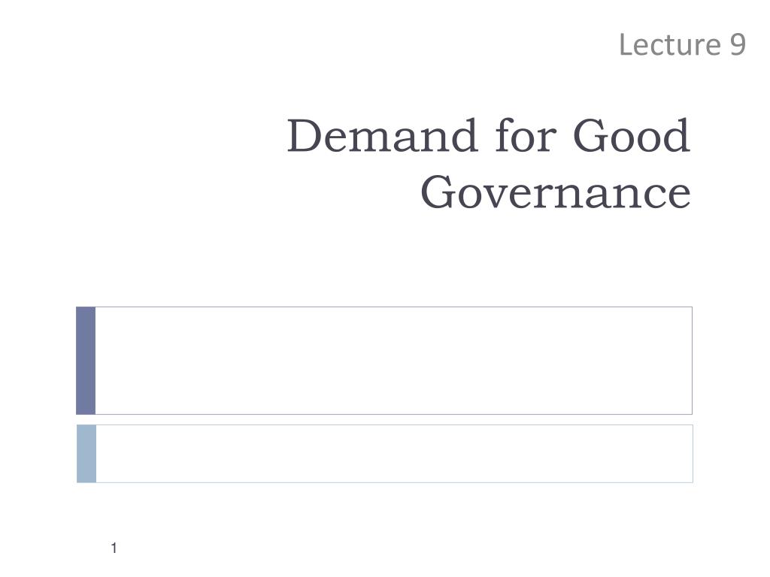770x577 pixels.
Task: Click bottom border of lower text box
Action: pyautogui.click(x=394, y=483)
